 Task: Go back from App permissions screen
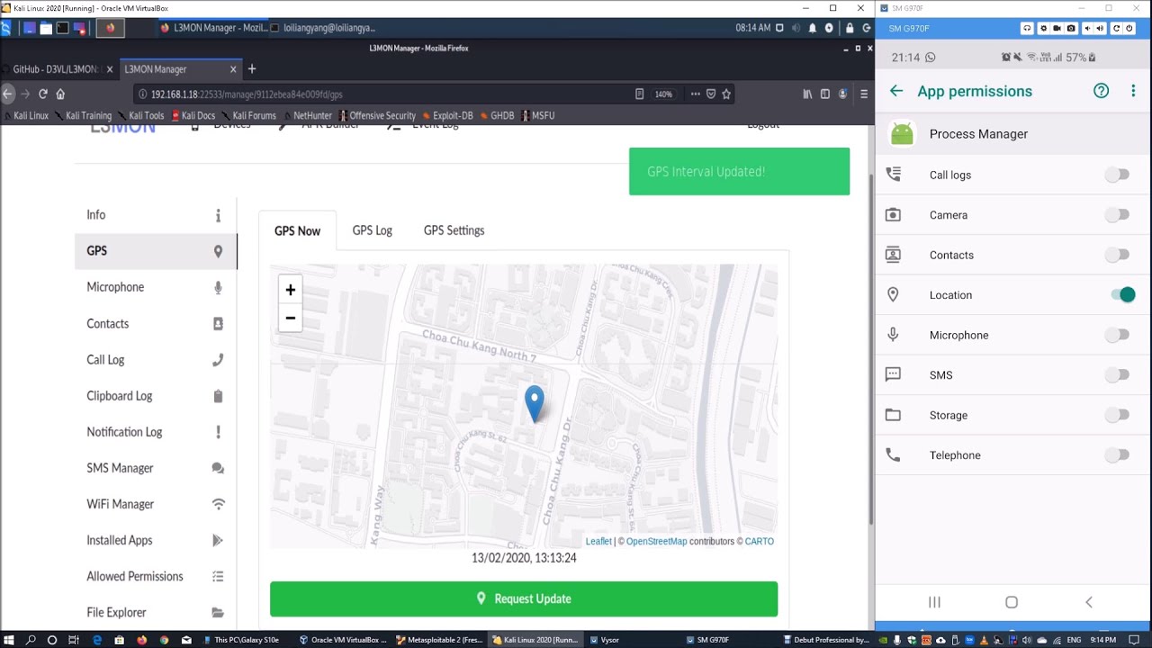895,91
